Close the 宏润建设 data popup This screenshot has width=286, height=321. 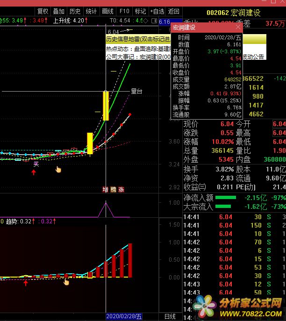pyautogui.click(x=238, y=28)
